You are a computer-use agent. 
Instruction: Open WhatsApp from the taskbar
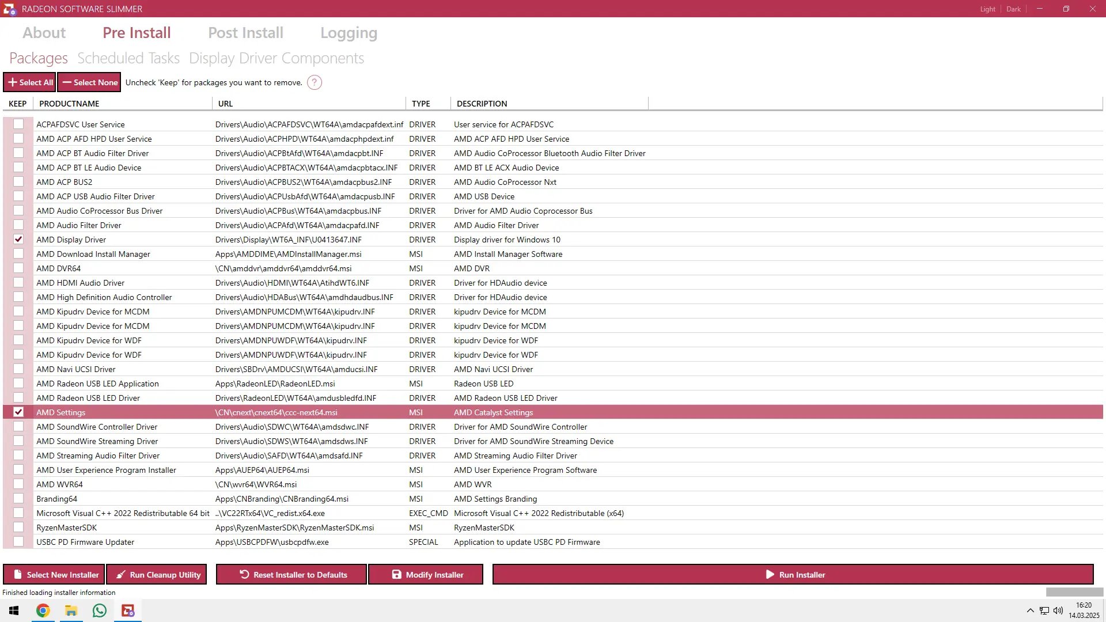click(100, 610)
